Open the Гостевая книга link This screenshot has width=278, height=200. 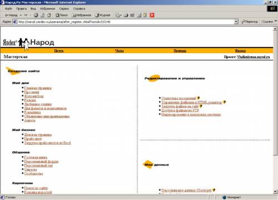click(36, 157)
